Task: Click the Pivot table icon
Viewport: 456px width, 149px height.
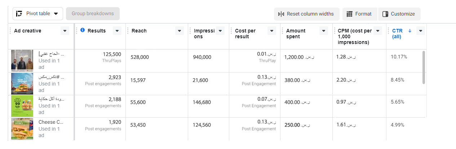Action: 20,14
